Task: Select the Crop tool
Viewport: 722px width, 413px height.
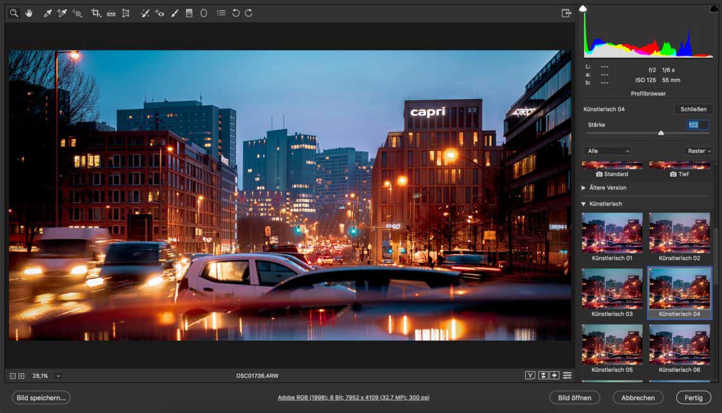Action: 96,13
